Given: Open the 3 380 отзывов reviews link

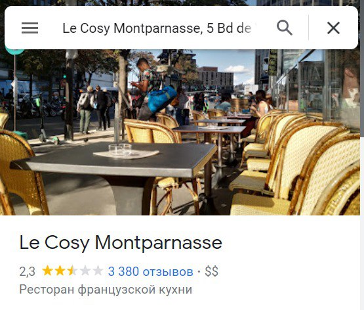Looking at the screenshot, I should [150, 271].
